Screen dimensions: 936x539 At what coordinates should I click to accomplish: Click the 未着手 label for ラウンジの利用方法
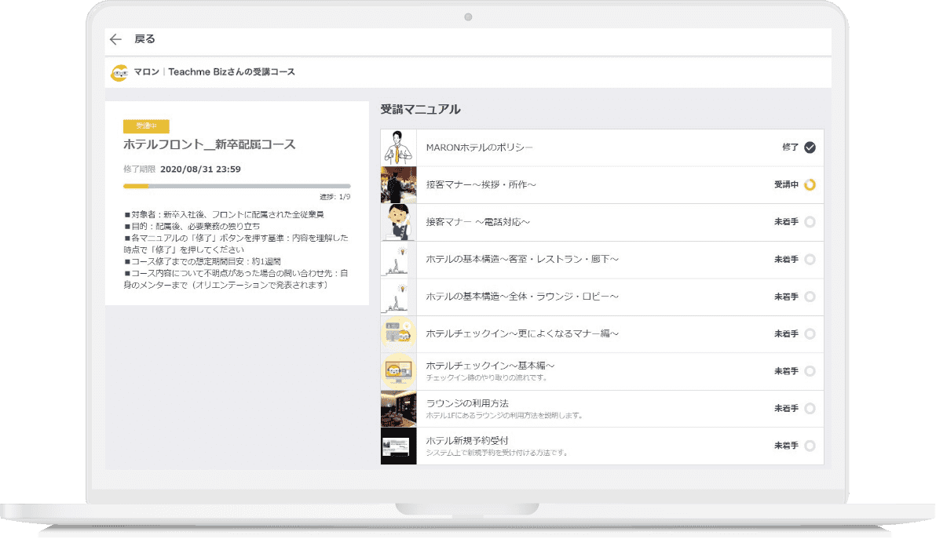[x=786, y=409]
